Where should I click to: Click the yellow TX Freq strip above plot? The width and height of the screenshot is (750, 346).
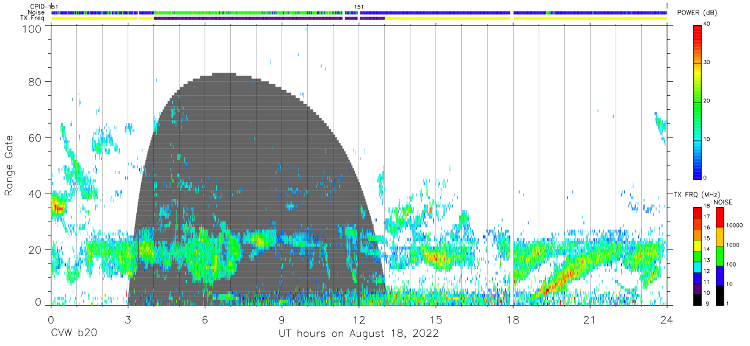pos(359,18)
